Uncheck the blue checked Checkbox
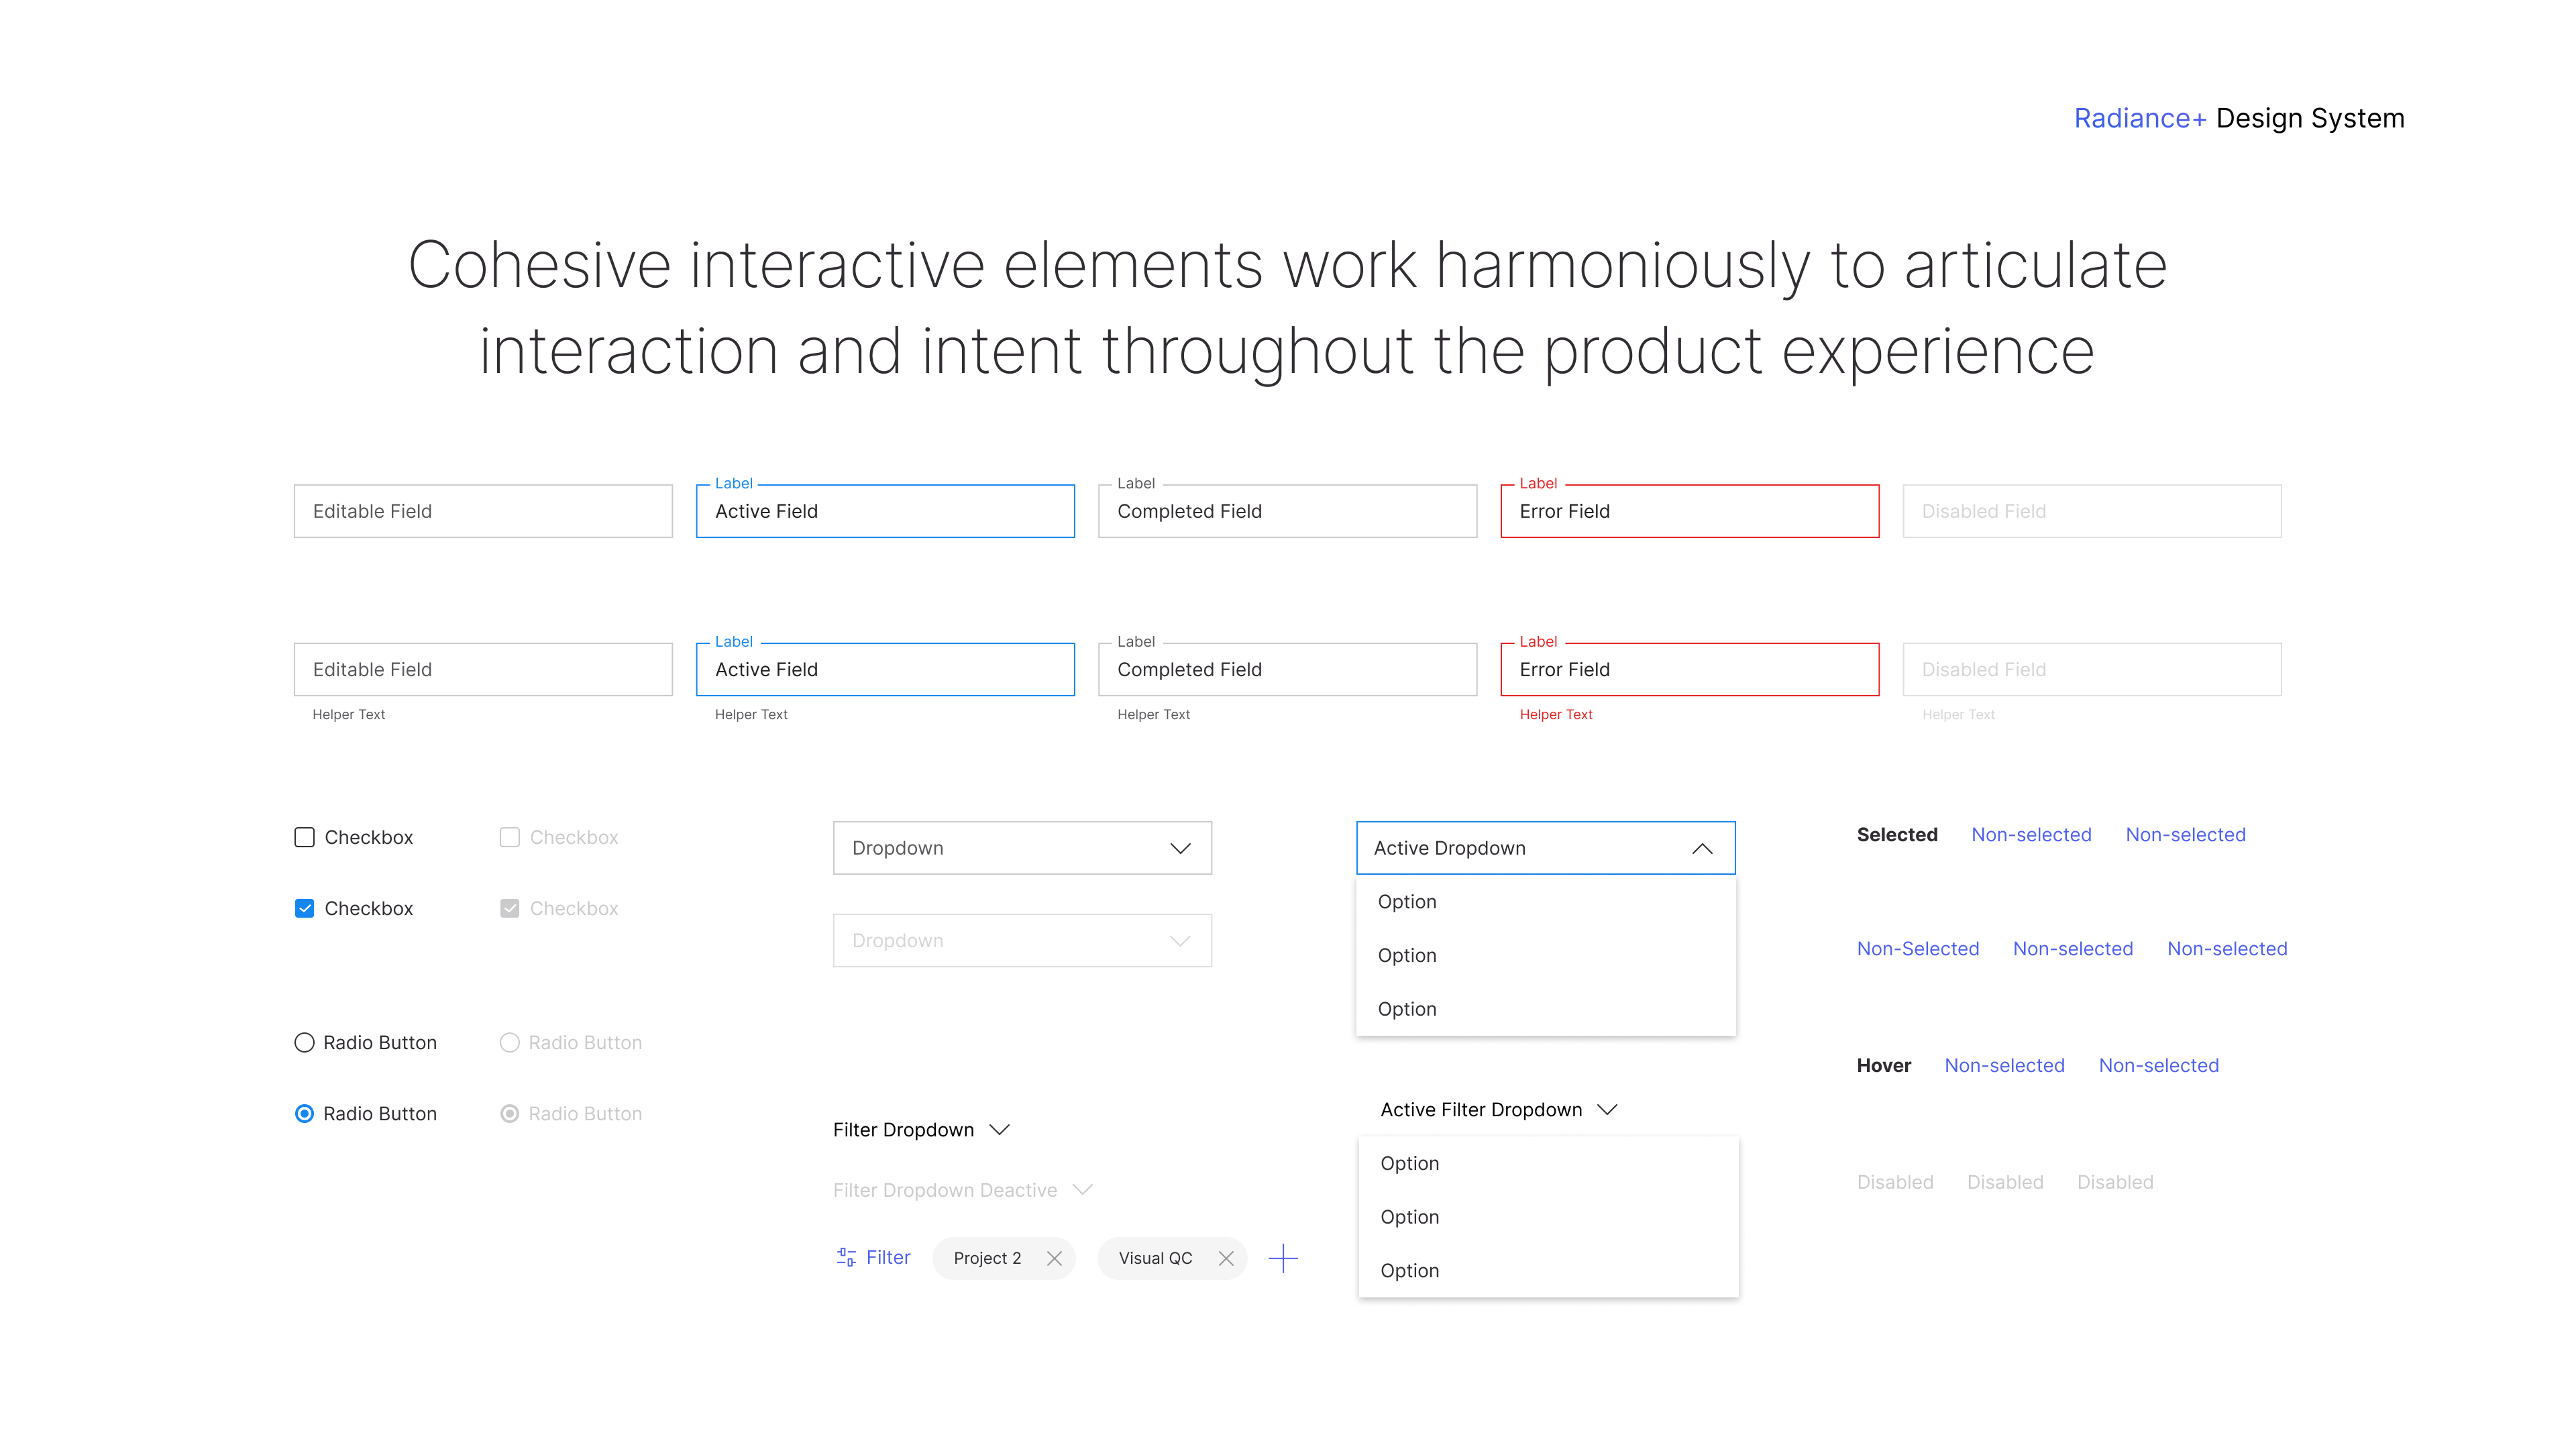This screenshot has height=1449, width=2576. click(x=304, y=908)
